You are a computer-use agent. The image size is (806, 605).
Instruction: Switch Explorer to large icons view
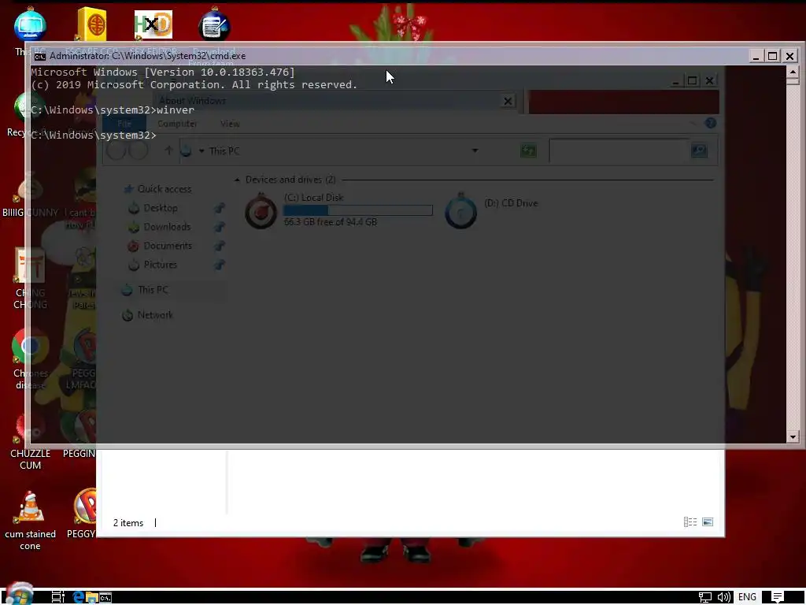(708, 522)
